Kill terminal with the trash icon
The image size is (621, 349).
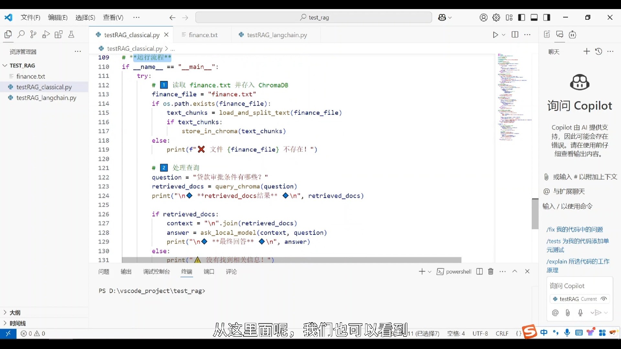(491, 271)
